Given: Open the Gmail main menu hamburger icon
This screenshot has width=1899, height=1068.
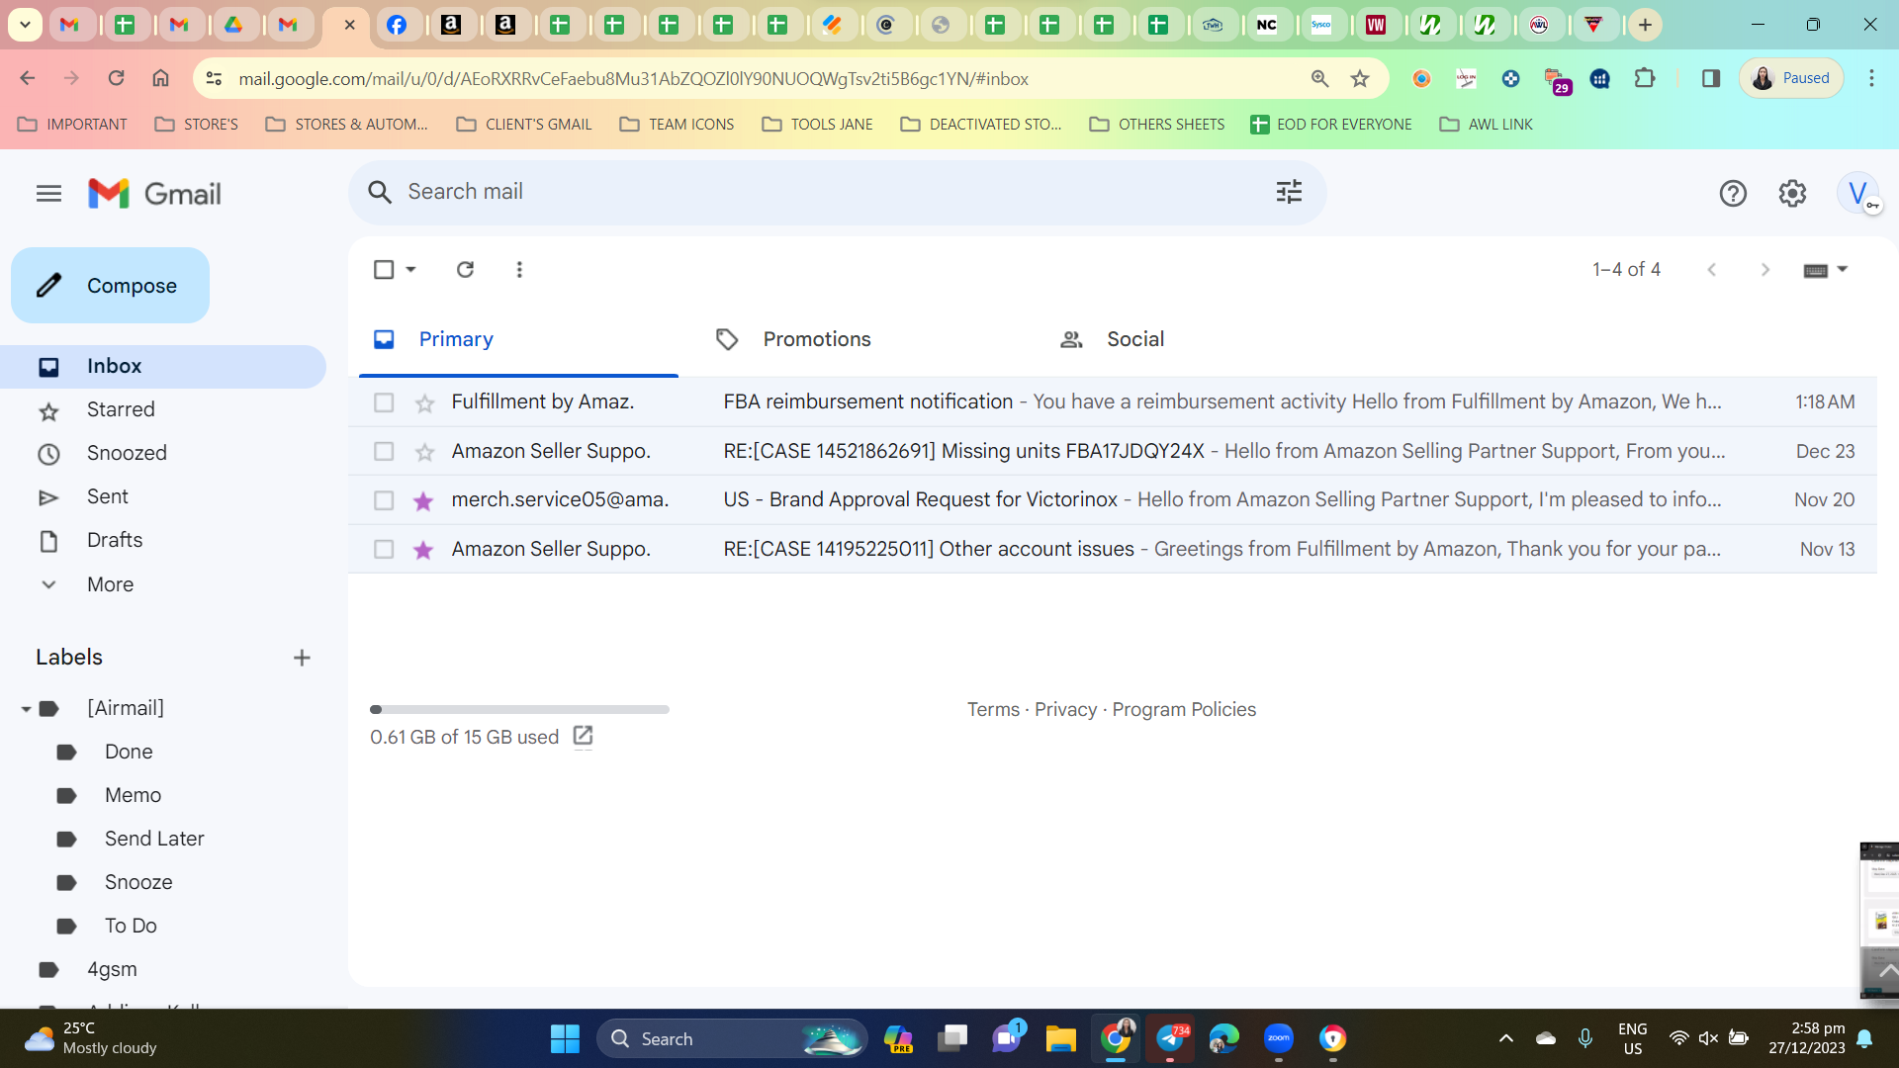Looking at the screenshot, I should click(48, 194).
